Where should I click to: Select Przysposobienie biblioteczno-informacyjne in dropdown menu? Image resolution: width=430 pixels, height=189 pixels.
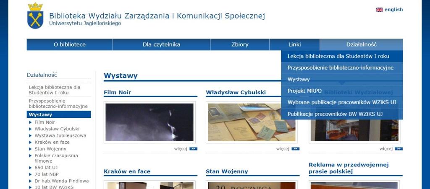pyautogui.click(x=342, y=68)
